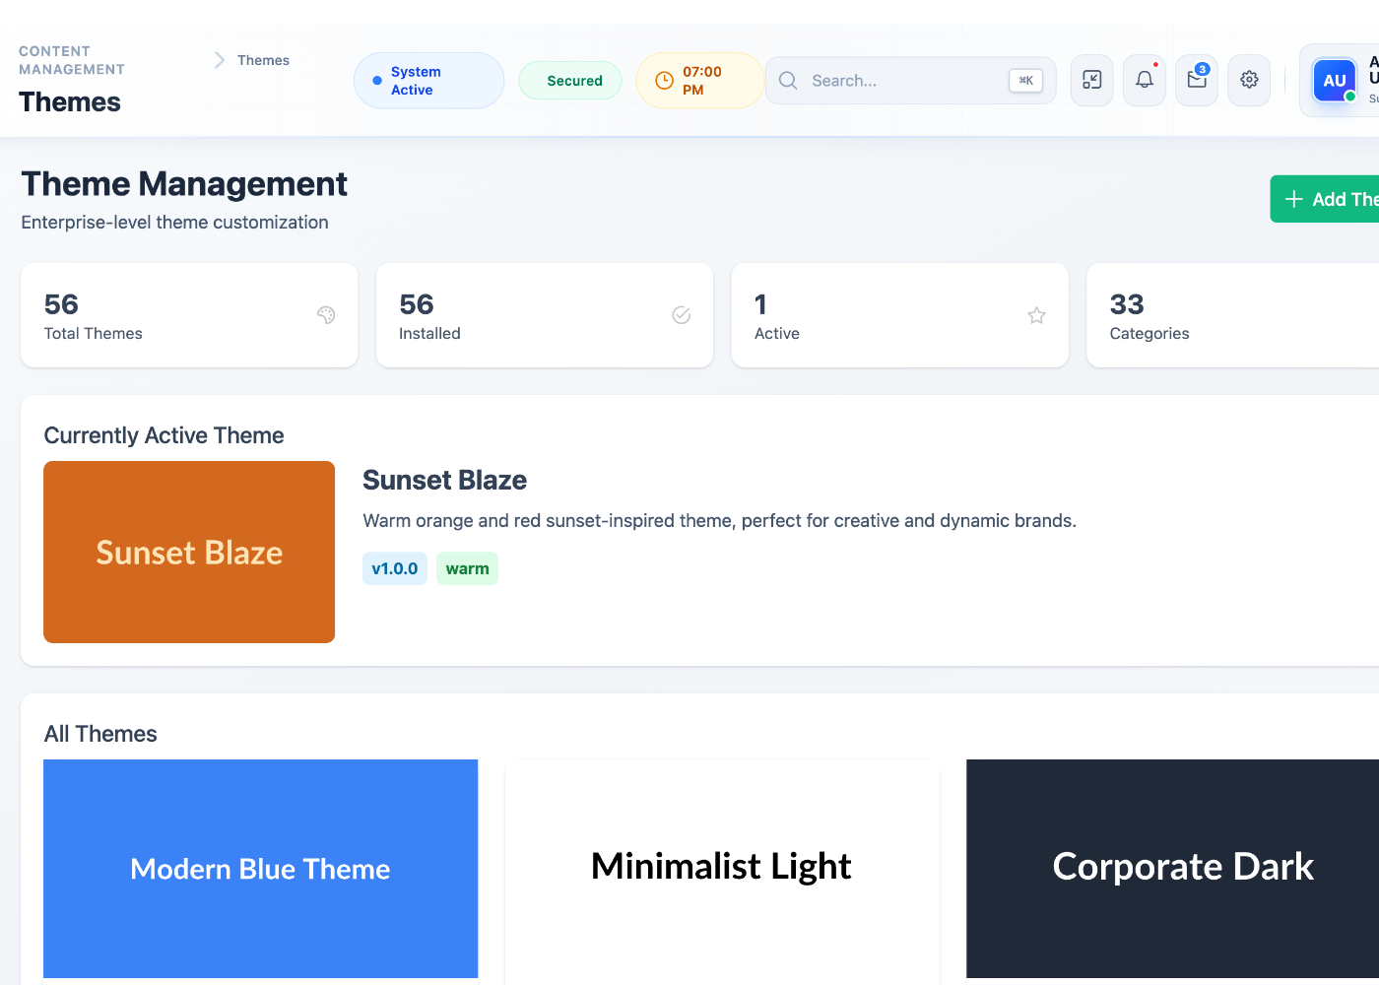
Task: Click the 33 Categories stat
Action: [1233, 315]
